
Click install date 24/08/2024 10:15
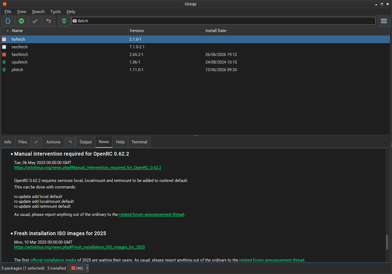(221, 62)
